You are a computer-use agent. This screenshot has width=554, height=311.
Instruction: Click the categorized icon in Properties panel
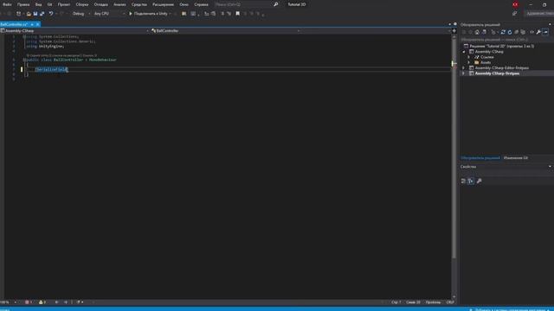[x=463, y=181]
